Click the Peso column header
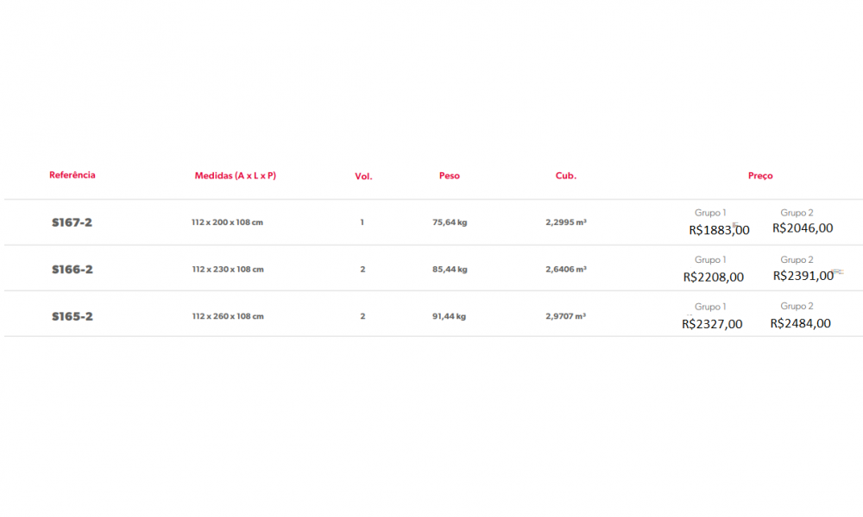863x517 pixels. pos(449,176)
